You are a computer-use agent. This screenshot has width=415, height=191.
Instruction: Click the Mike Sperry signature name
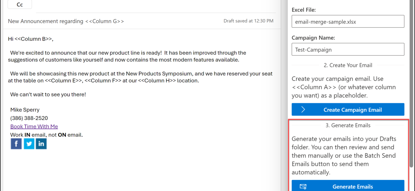click(x=25, y=110)
